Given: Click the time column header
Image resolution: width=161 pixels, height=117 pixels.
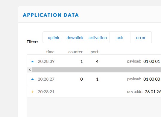Looking at the screenshot, I should [x=50, y=52].
